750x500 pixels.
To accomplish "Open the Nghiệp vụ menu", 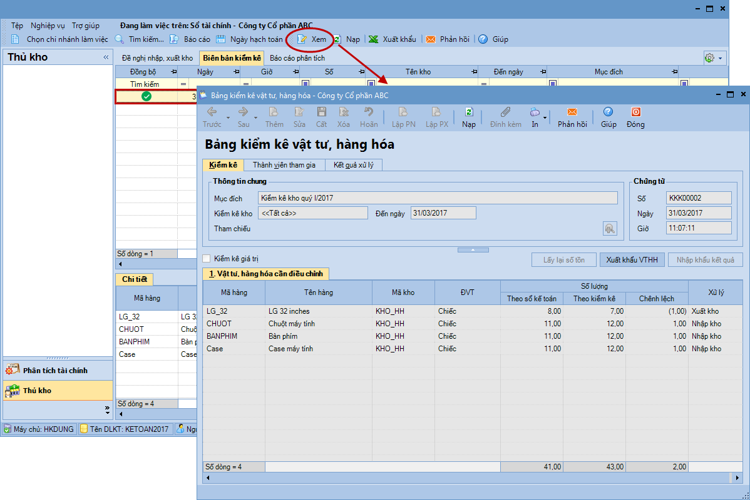I will point(48,26).
